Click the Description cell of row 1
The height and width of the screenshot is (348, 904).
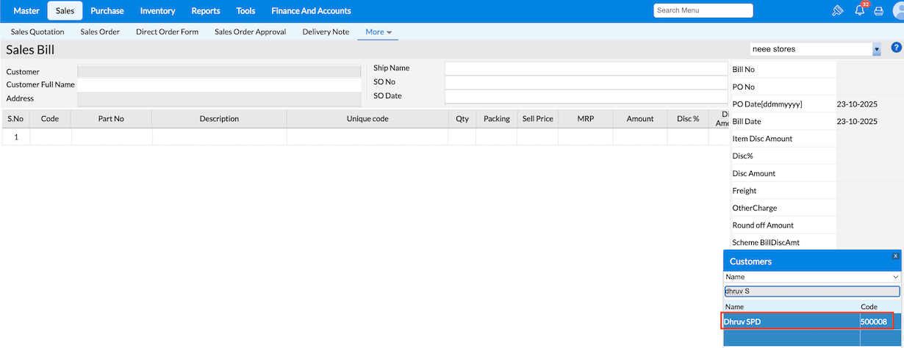click(x=219, y=137)
